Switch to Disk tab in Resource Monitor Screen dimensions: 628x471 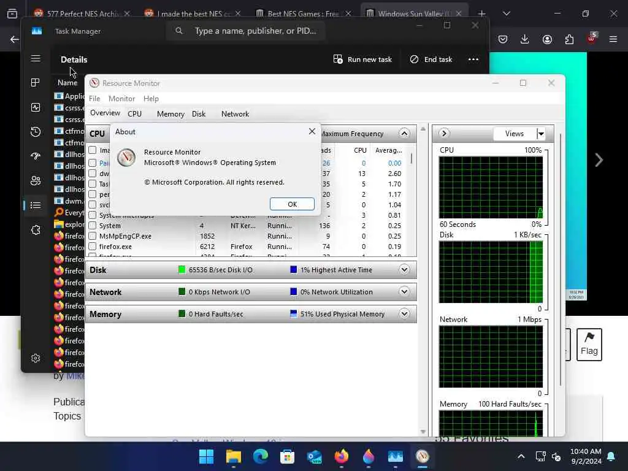pos(199,113)
